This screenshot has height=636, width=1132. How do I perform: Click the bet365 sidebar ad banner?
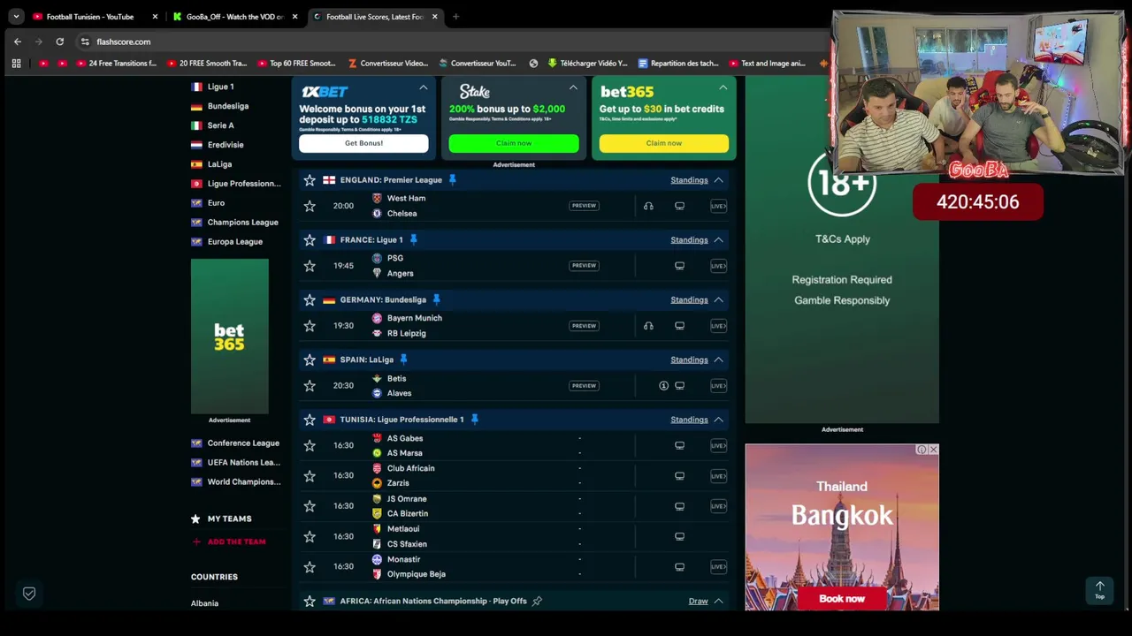click(x=229, y=337)
